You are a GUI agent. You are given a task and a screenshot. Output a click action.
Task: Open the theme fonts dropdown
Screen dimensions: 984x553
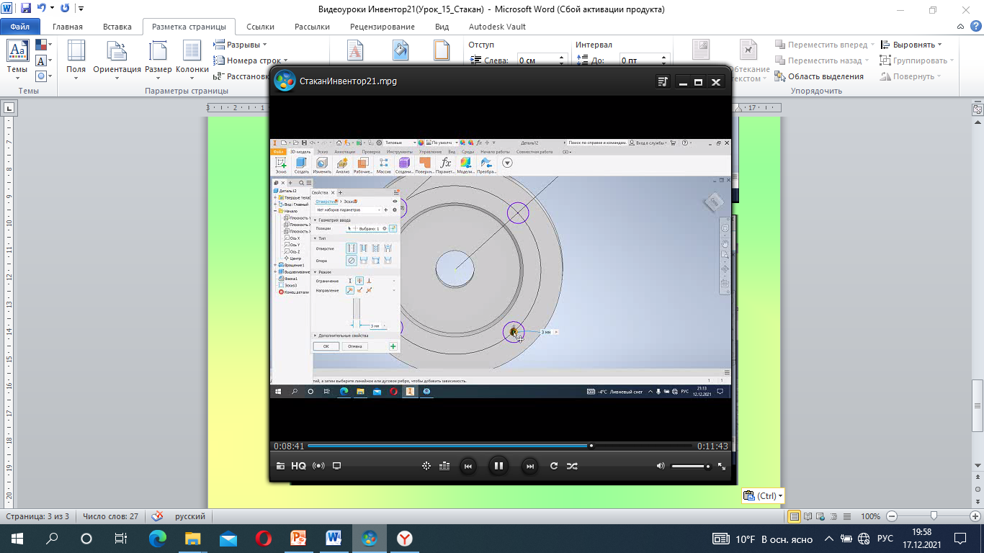pos(43,60)
